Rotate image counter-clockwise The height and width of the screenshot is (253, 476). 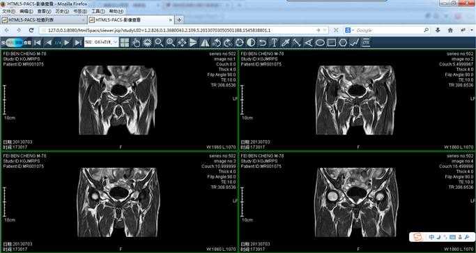click(x=217, y=43)
